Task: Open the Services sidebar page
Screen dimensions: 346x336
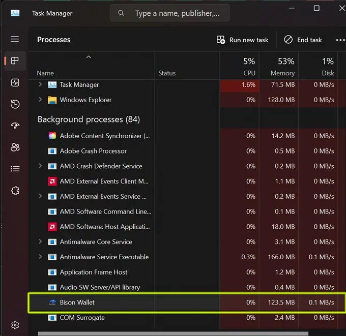Action: click(x=15, y=191)
